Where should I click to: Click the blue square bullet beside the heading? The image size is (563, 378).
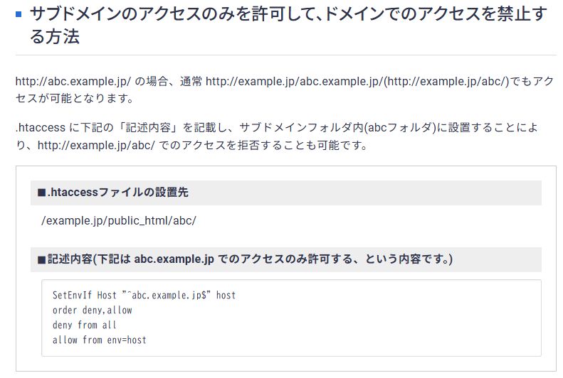(19, 15)
